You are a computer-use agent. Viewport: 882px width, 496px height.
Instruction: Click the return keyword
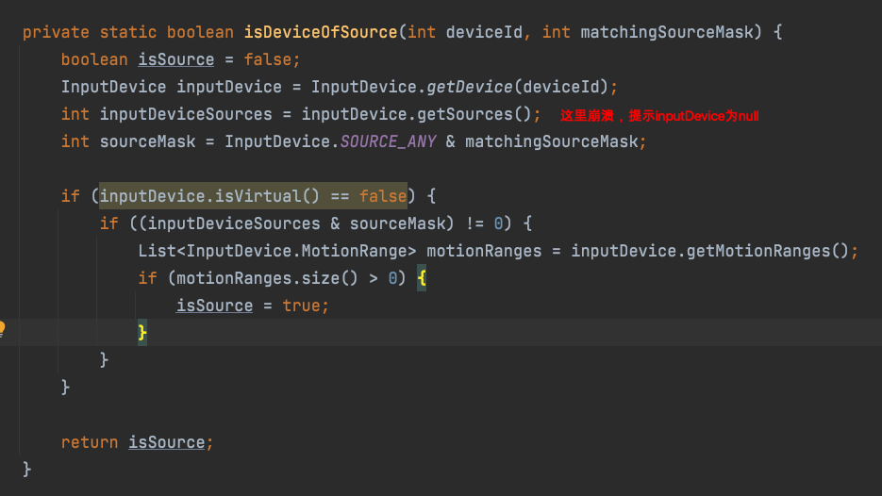pyautogui.click(x=90, y=442)
